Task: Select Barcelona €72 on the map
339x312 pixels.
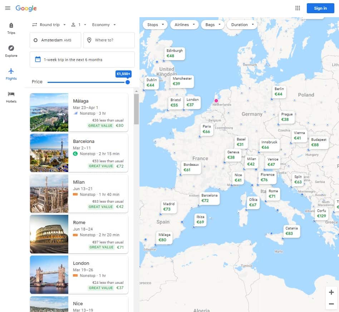Action: pyautogui.click(x=209, y=198)
